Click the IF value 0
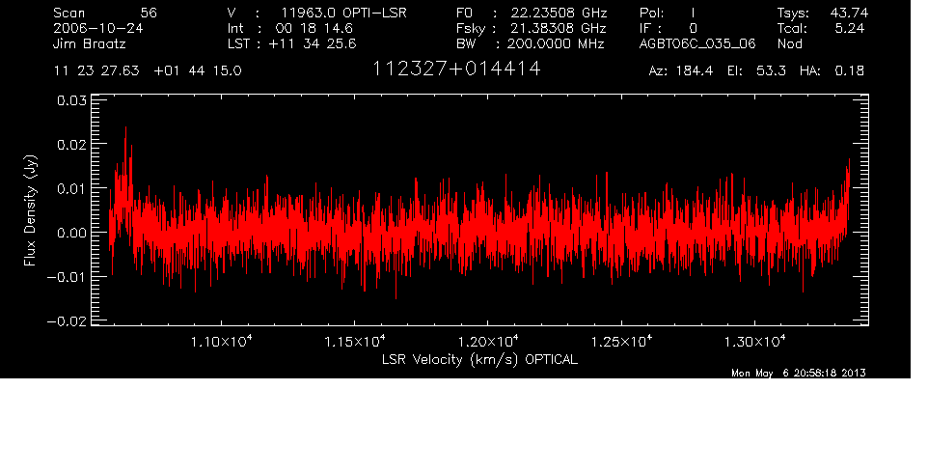The image size is (928, 473). click(x=693, y=28)
